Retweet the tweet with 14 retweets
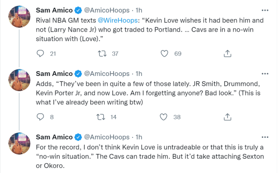The image size is (278, 173). (101, 117)
